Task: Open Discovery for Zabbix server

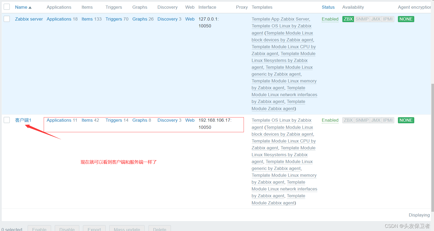Action: pos(167,19)
